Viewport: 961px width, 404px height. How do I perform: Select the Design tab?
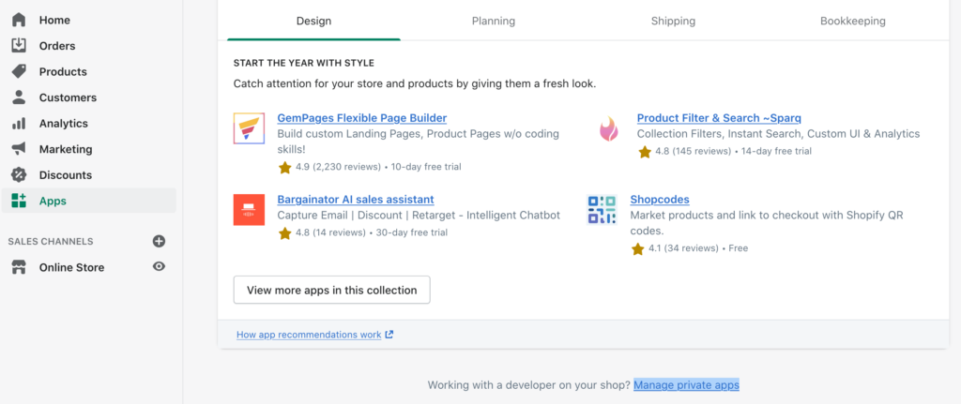coord(313,21)
